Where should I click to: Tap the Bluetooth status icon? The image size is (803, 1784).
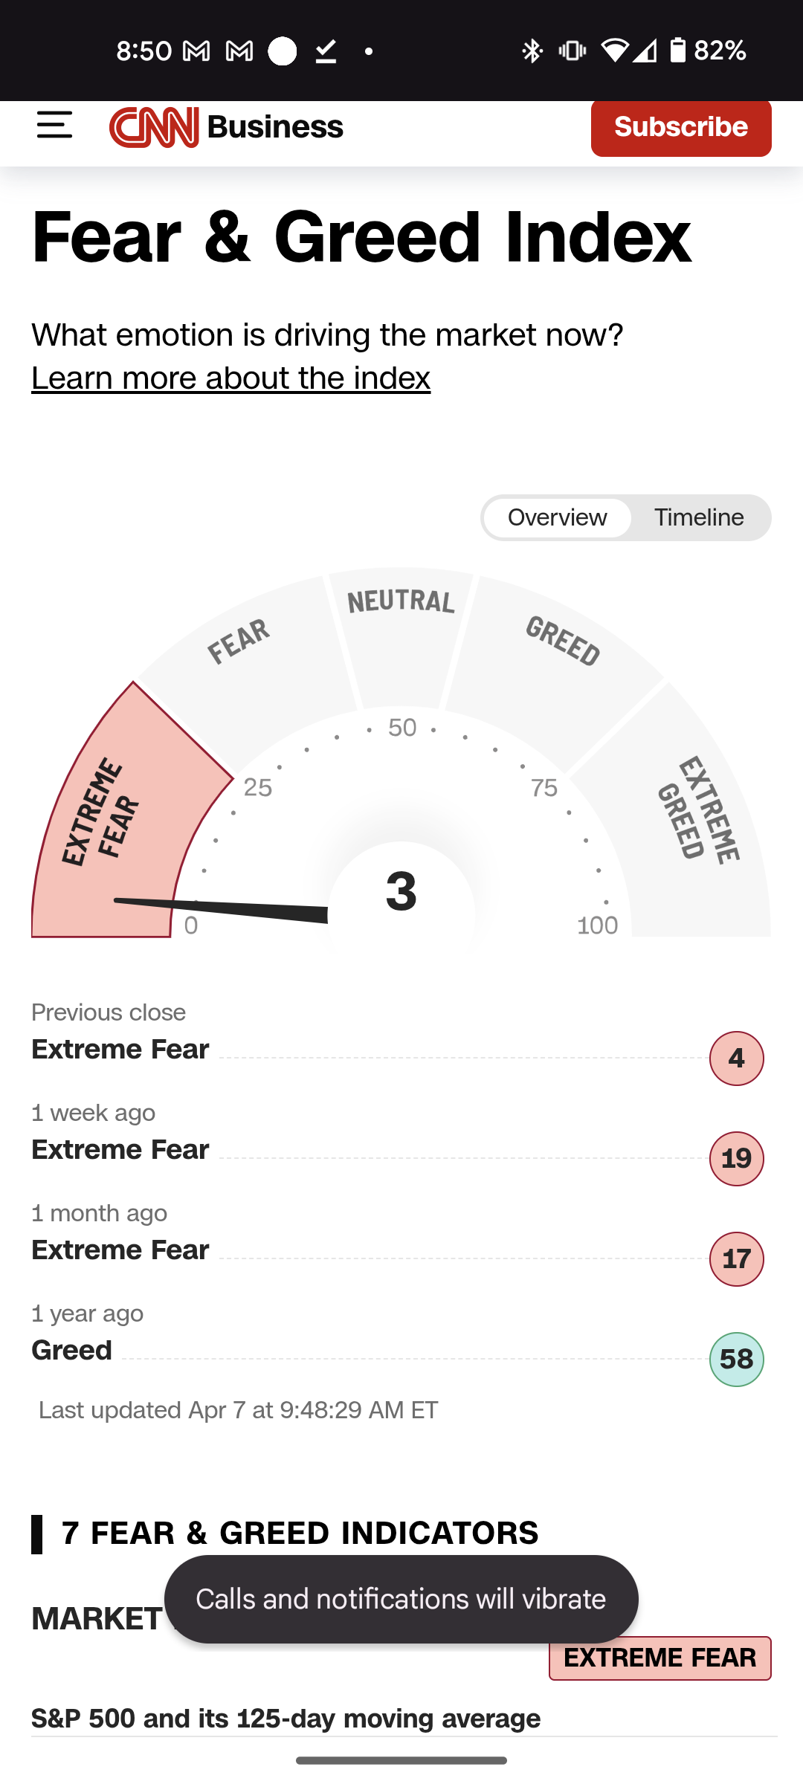coord(532,51)
